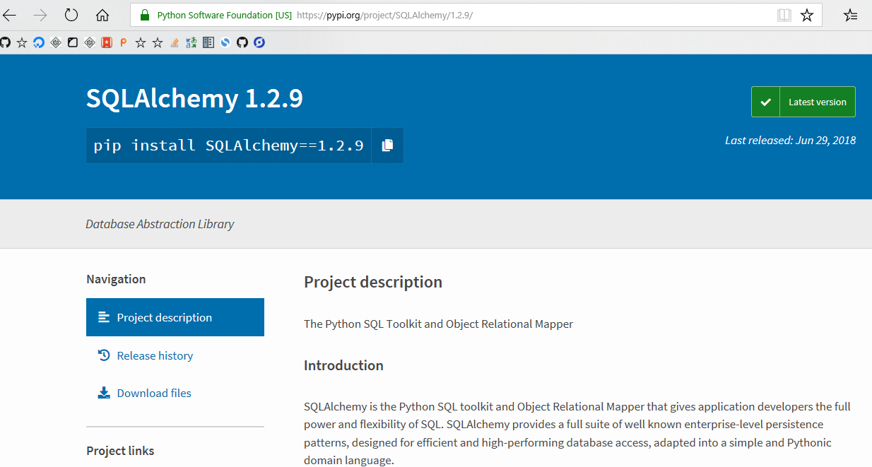Open the black square bookmark icon
Viewport: 872px width, 467px height.
coord(73,42)
